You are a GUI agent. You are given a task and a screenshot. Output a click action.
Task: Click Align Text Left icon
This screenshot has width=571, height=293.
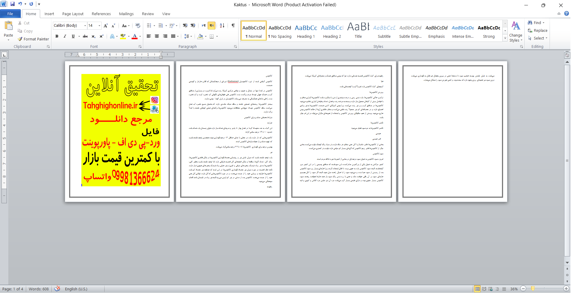click(149, 36)
